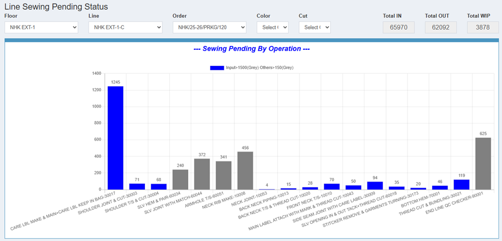The height and width of the screenshot is (241, 502).
Task: Click the data label 15 above its bar
Action: pos(289,184)
